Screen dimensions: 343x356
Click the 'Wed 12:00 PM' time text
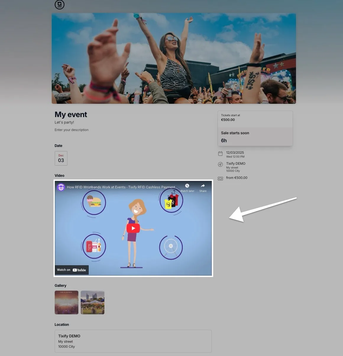click(x=235, y=157)
